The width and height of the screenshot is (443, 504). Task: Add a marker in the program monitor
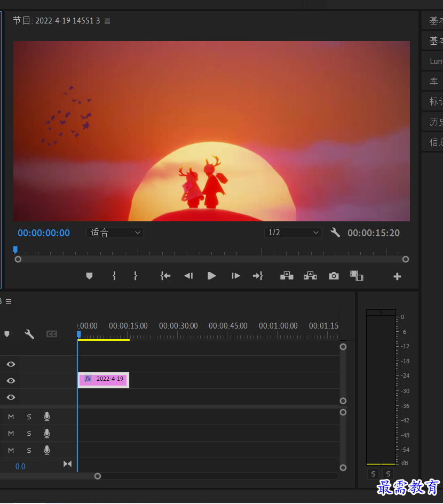point(90,276)
